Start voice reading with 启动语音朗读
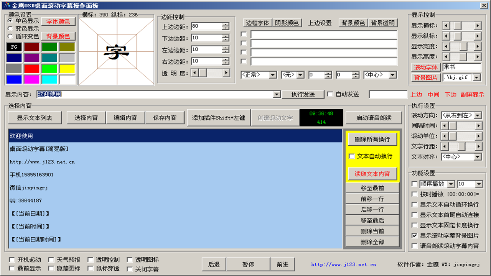491x276 pixels. [373, 118]
